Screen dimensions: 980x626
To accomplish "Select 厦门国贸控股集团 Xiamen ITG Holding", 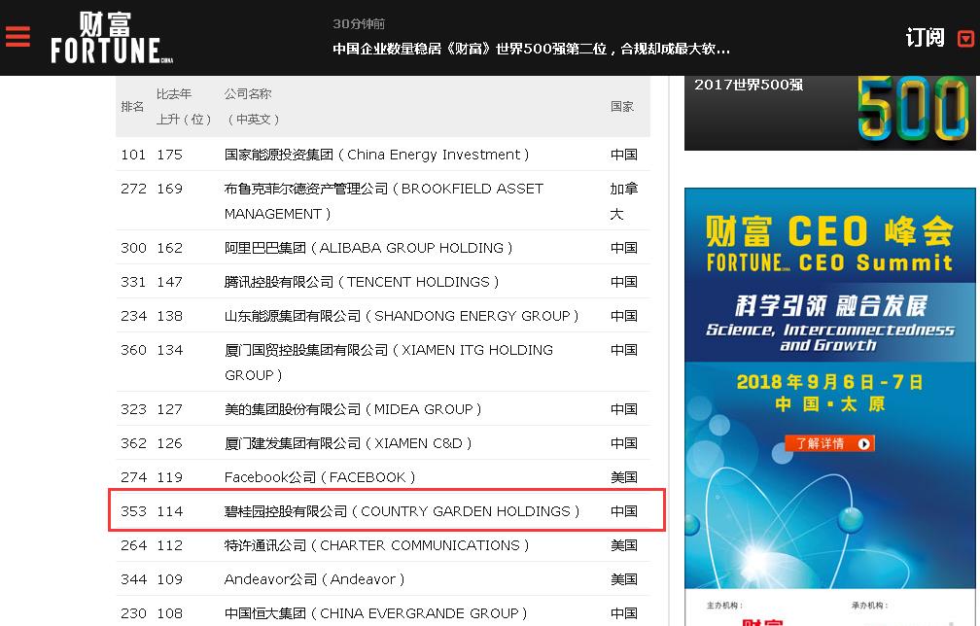I will click(x=389, y=363).
